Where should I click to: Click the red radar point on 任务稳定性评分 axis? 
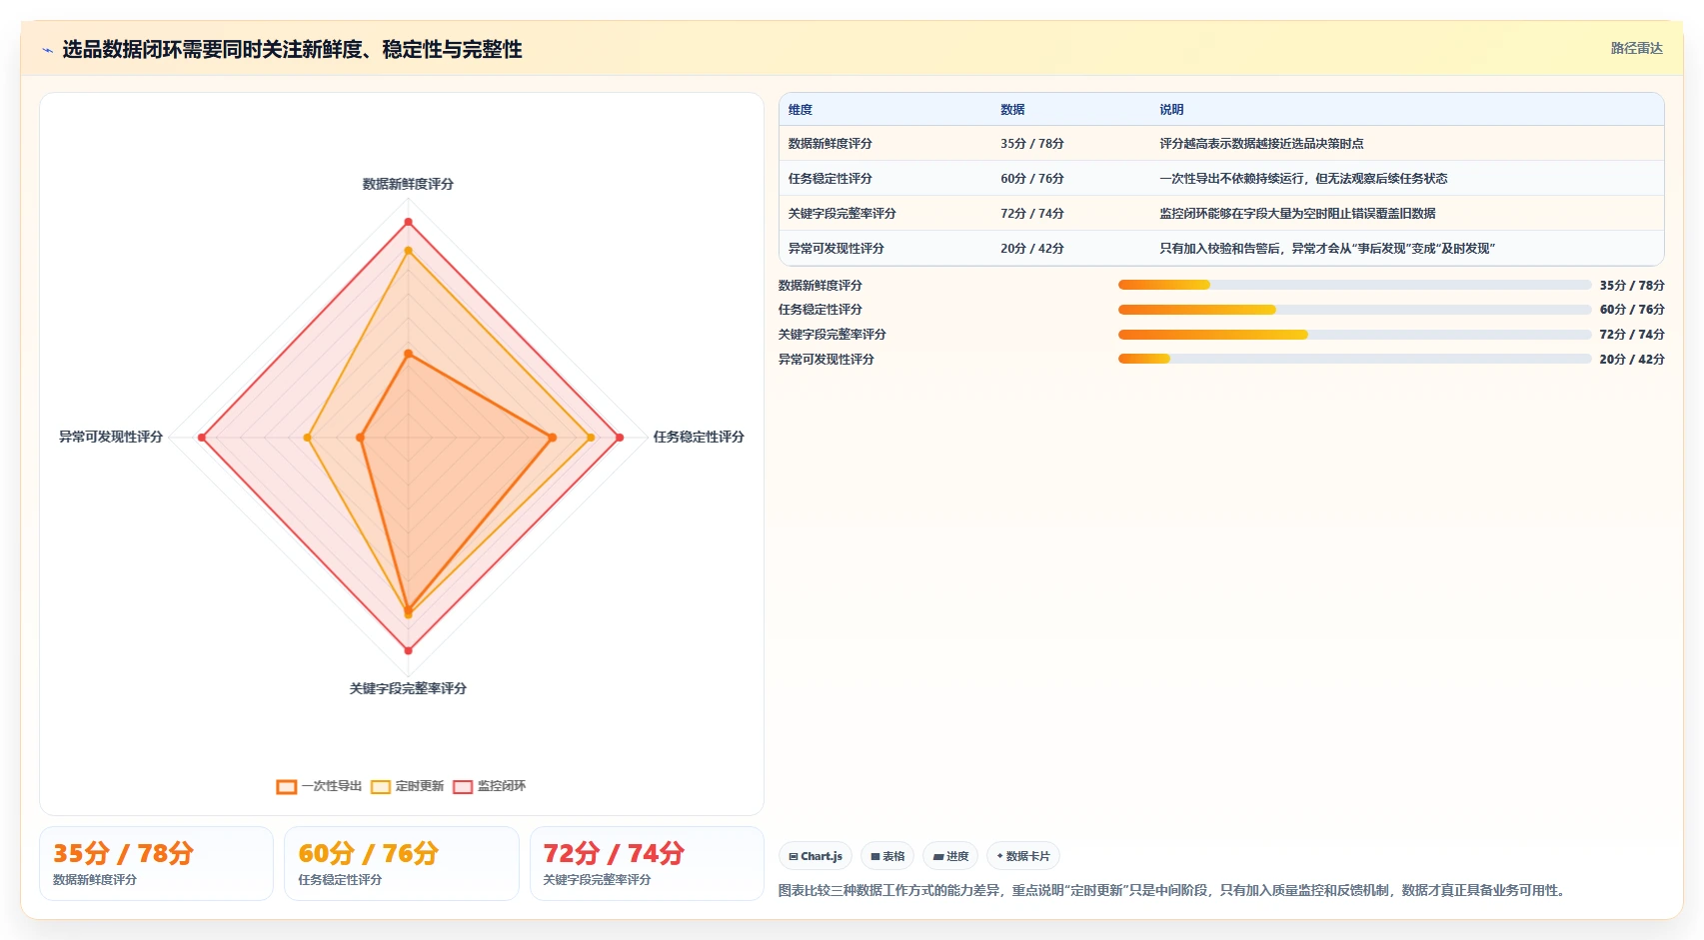620,438
